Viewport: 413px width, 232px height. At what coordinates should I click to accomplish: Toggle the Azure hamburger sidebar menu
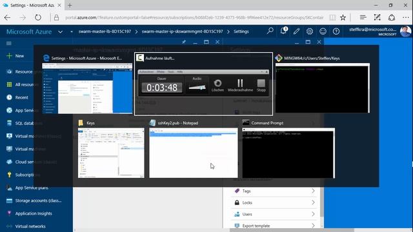point(8,43)
